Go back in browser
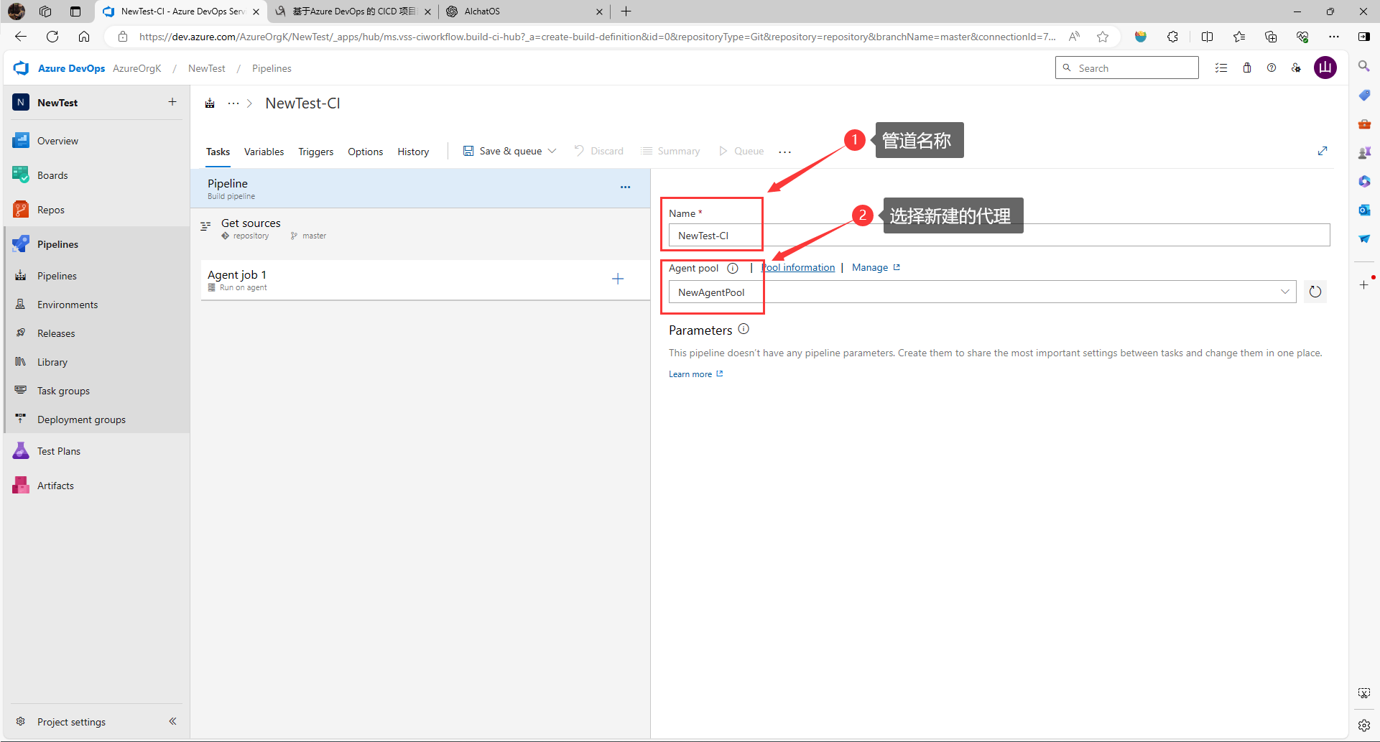 coord(21,37)
